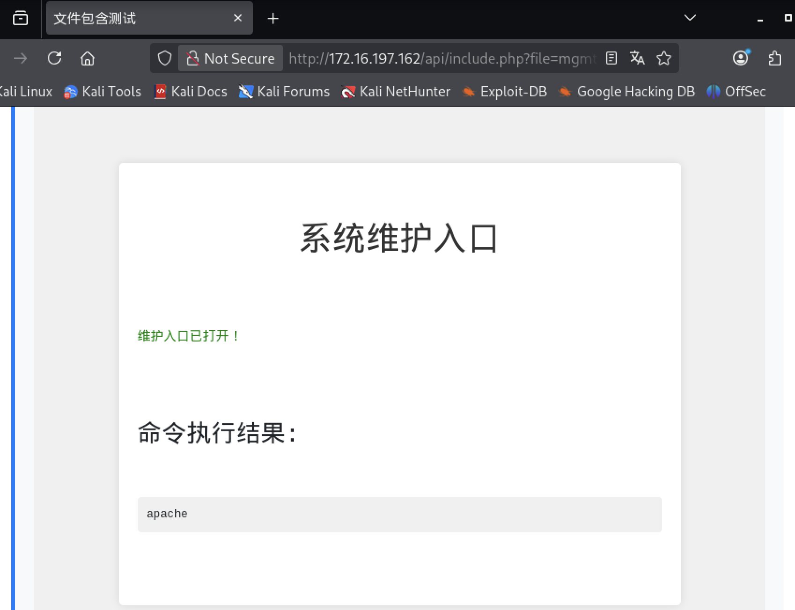Open the tracking protection shield icon
Image resolution: width=795 pixels, height=610 pixels.
click(x=164, y=58)
